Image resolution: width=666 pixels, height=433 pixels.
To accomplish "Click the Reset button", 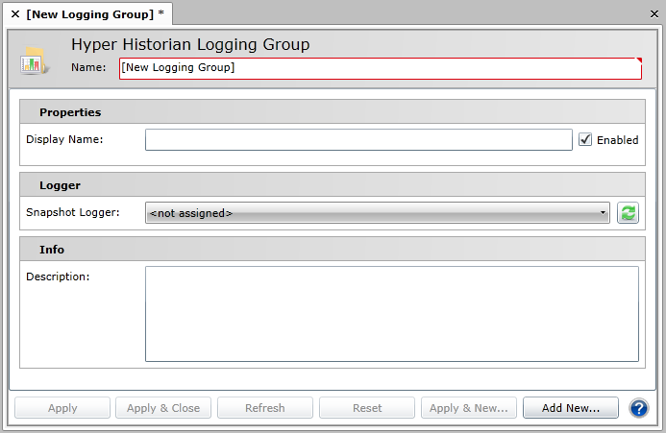I will coord(367,408).
